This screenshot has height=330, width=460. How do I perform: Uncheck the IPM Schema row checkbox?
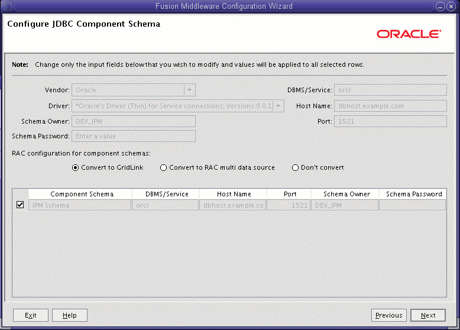[20, 205]
